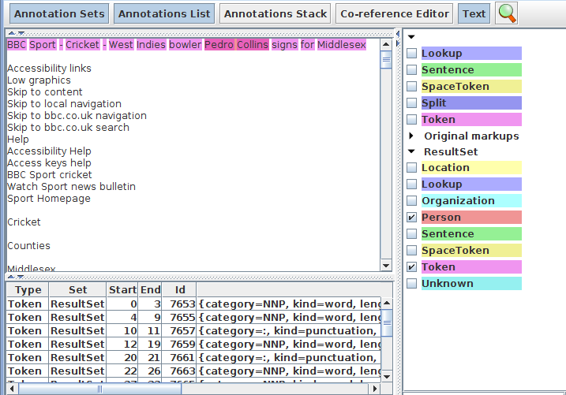
Task: Sort annotations by the Type column header
Action: [x=28, y=289]
